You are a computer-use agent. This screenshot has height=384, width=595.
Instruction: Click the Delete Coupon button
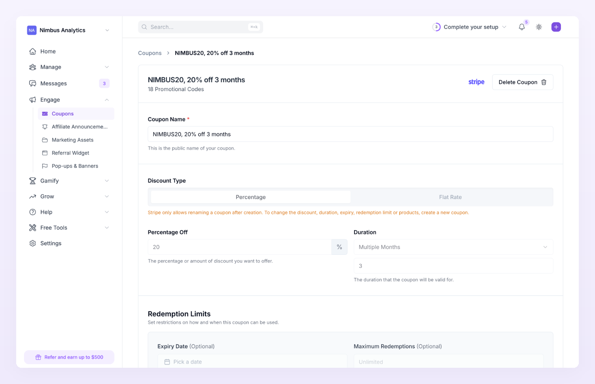click(522, 82)
